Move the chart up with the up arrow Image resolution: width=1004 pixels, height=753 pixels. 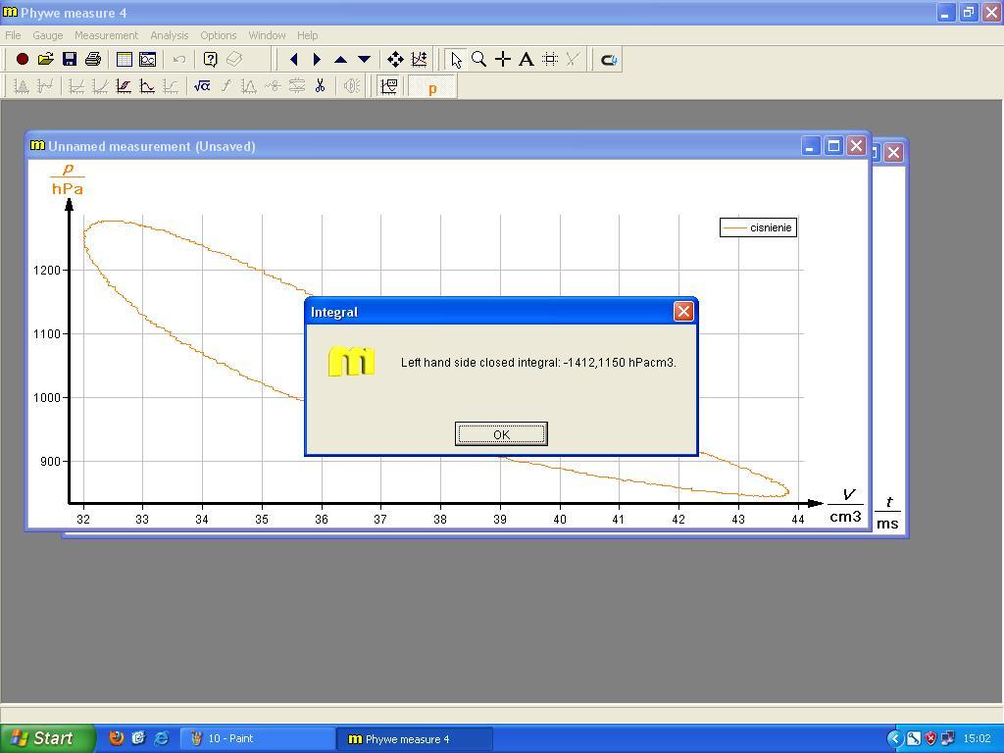coord(340,60)
